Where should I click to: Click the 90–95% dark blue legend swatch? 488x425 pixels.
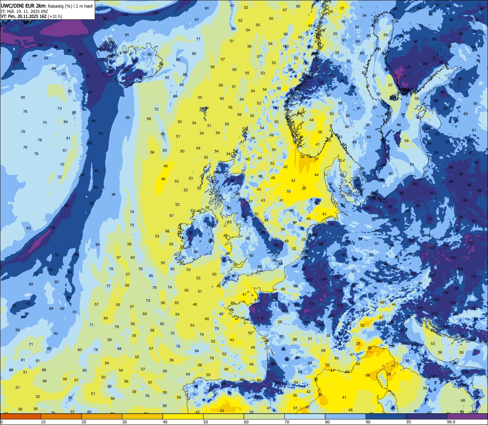(x=386, y=417)
